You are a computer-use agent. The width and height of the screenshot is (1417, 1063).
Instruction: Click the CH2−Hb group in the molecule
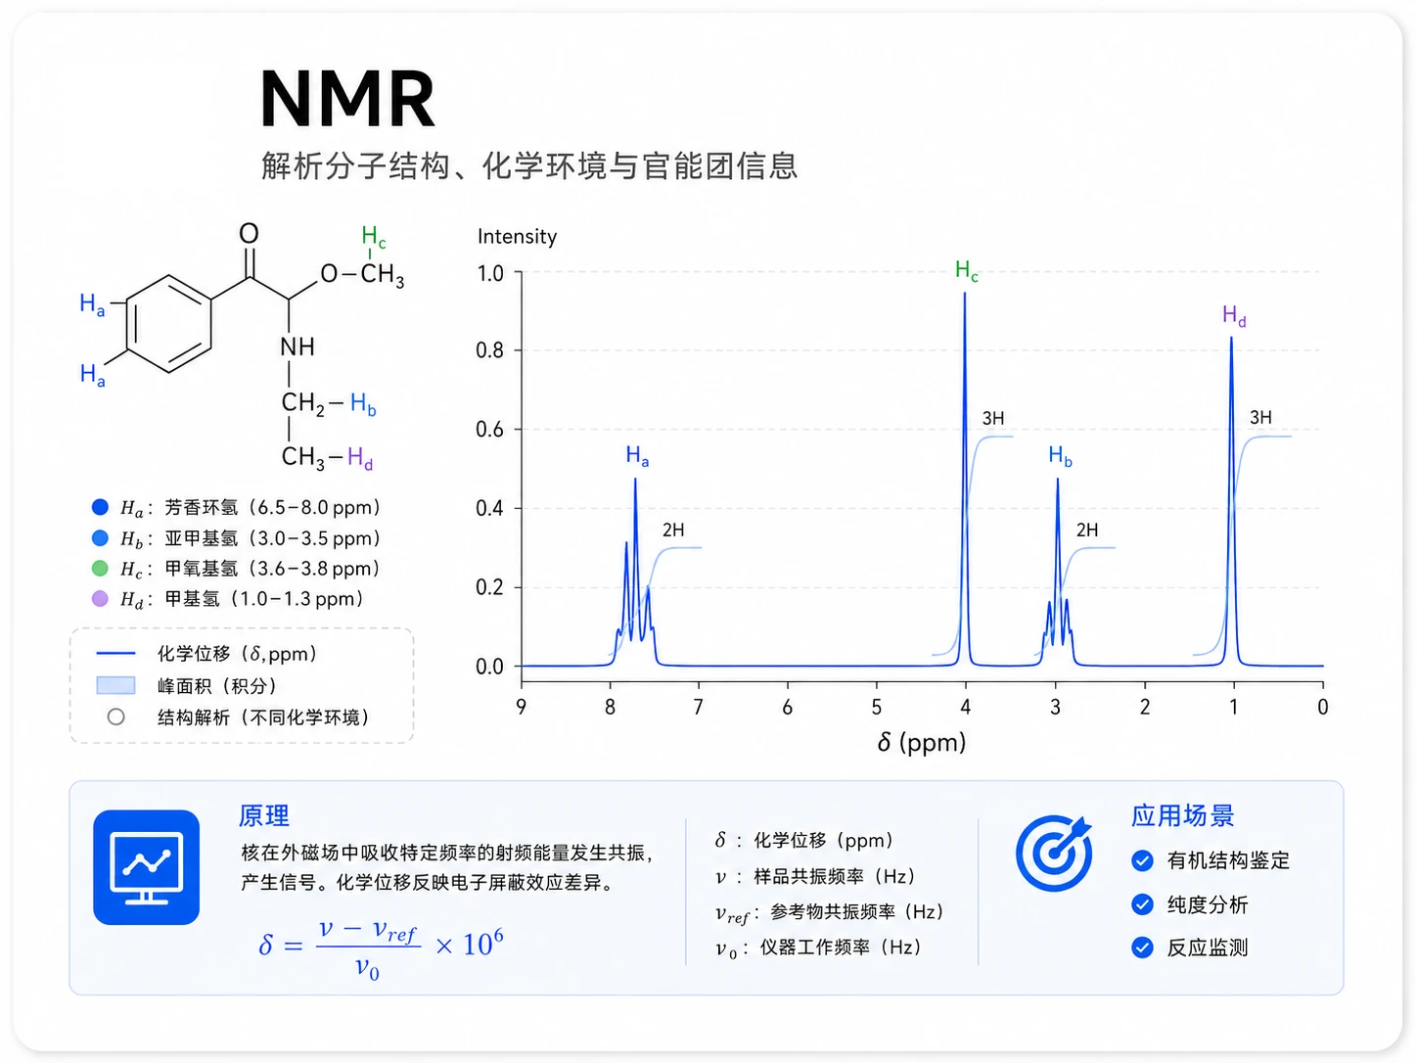click(329, 404)
